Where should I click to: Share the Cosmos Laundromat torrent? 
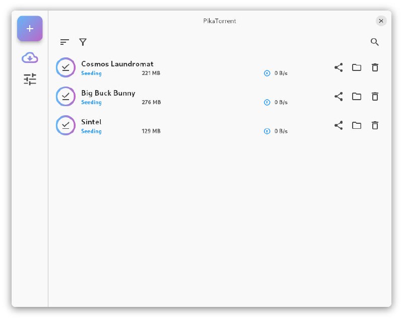(339, 67)
